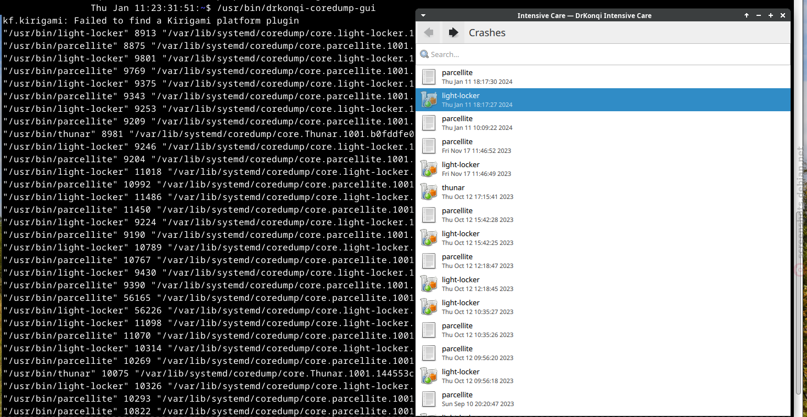Click terminal line for light-locker PID 10326
The image size is (807, 417).
pos(209,386)
